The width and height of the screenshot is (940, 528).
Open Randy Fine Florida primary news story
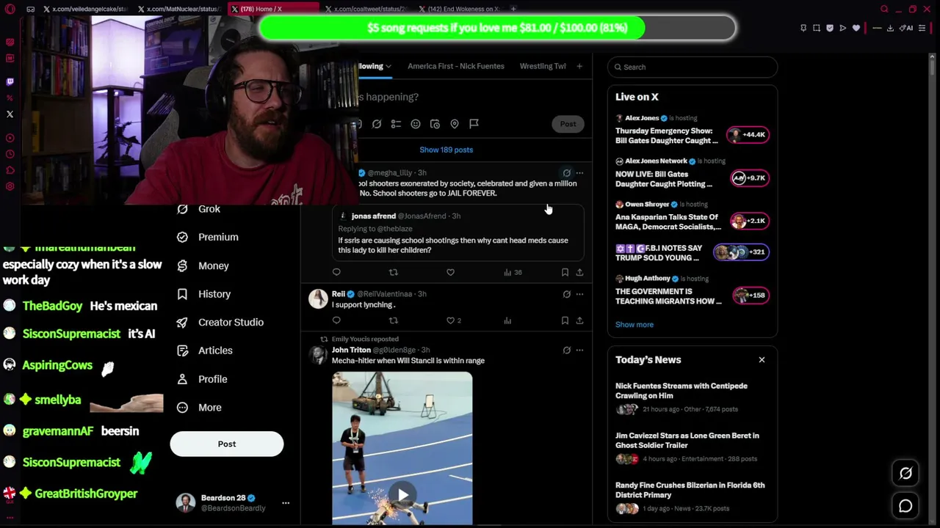692,496
